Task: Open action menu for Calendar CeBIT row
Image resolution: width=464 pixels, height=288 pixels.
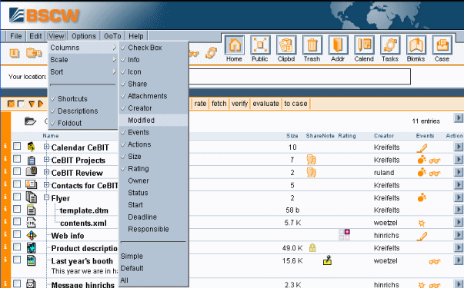Action: point(459,146)
